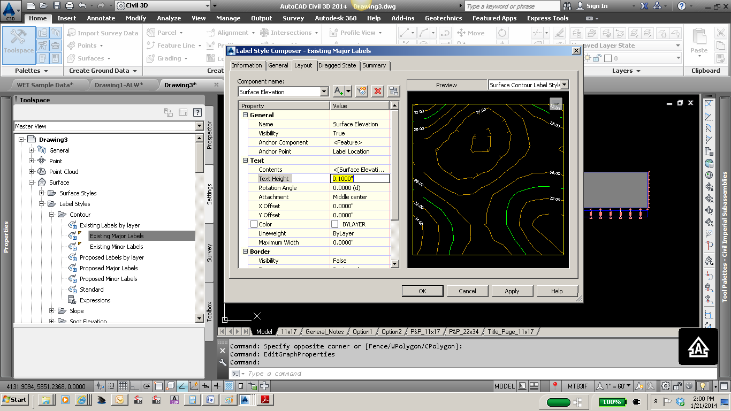Toggle object snap in the status bar
This screenshot has height=411, width=731.
159,386
